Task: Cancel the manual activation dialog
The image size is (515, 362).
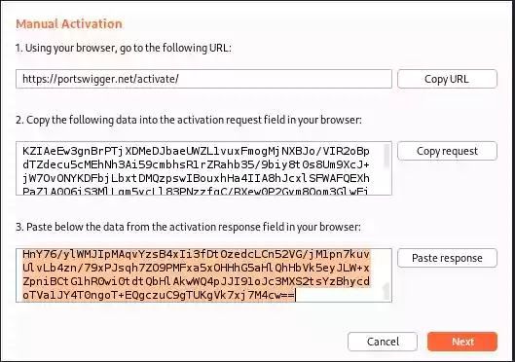Action: [383, 342]
